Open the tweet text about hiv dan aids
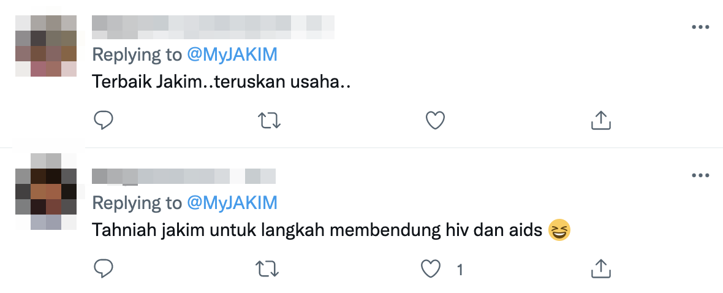723x293 pixels. pos(317,230)
